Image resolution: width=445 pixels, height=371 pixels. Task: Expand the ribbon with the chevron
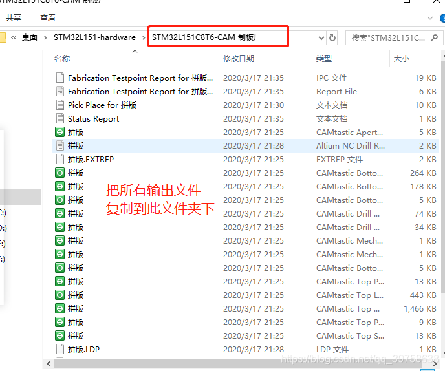tap(430, 18)
